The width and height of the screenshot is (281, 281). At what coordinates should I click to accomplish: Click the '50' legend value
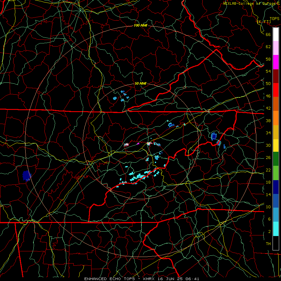(268, 84)
